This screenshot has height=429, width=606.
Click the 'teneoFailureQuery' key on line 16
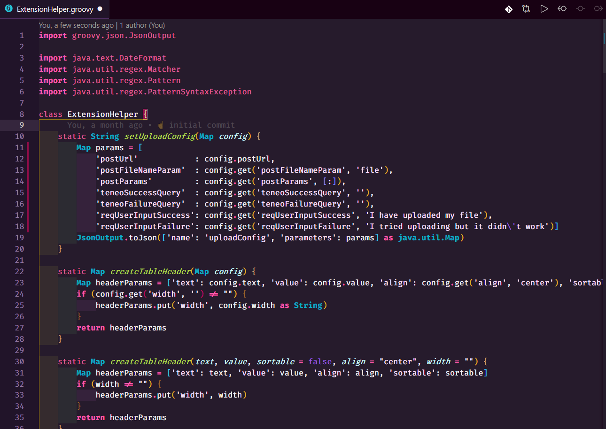coord(140,204)
